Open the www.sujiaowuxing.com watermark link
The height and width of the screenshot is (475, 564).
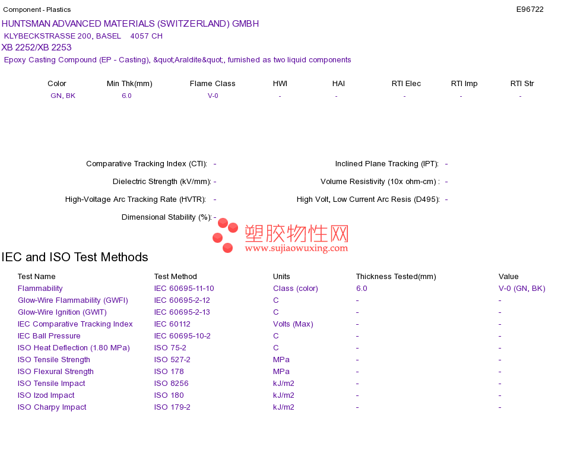(x=296, y=248)
